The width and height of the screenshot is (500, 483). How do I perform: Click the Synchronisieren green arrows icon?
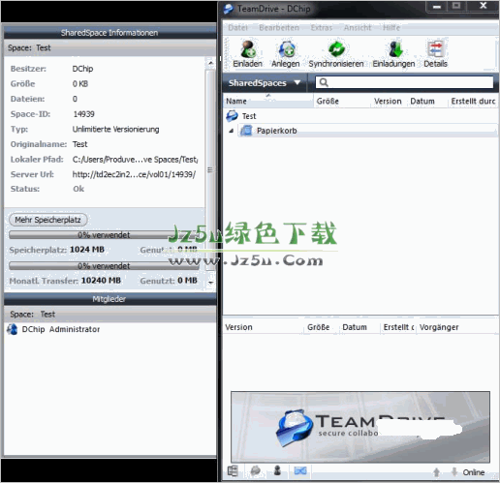pyautogui.click(x=336, y=49)
